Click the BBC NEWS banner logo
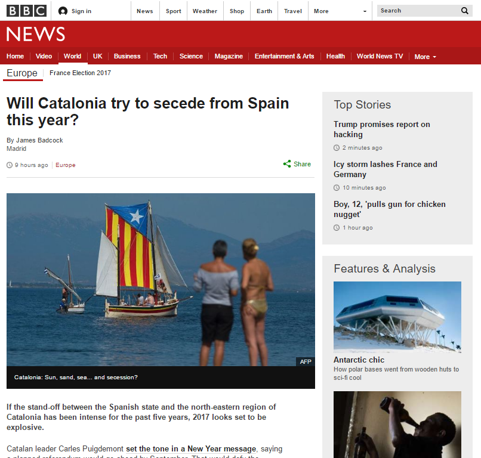 tap(36, 34)
